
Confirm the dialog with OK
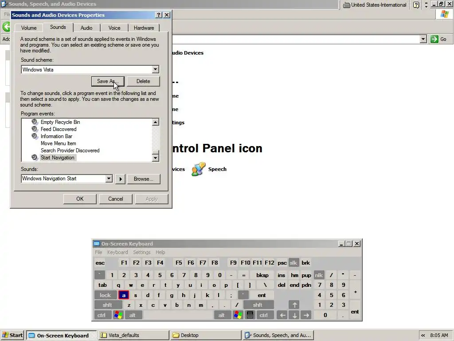point(80,199)
